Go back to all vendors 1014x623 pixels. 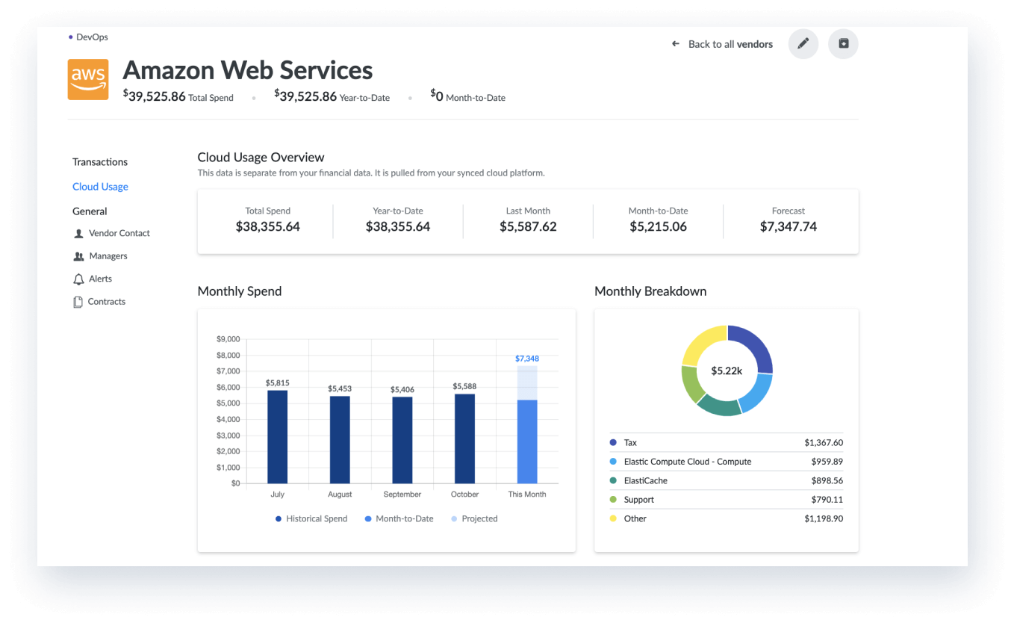pos(730,44)
